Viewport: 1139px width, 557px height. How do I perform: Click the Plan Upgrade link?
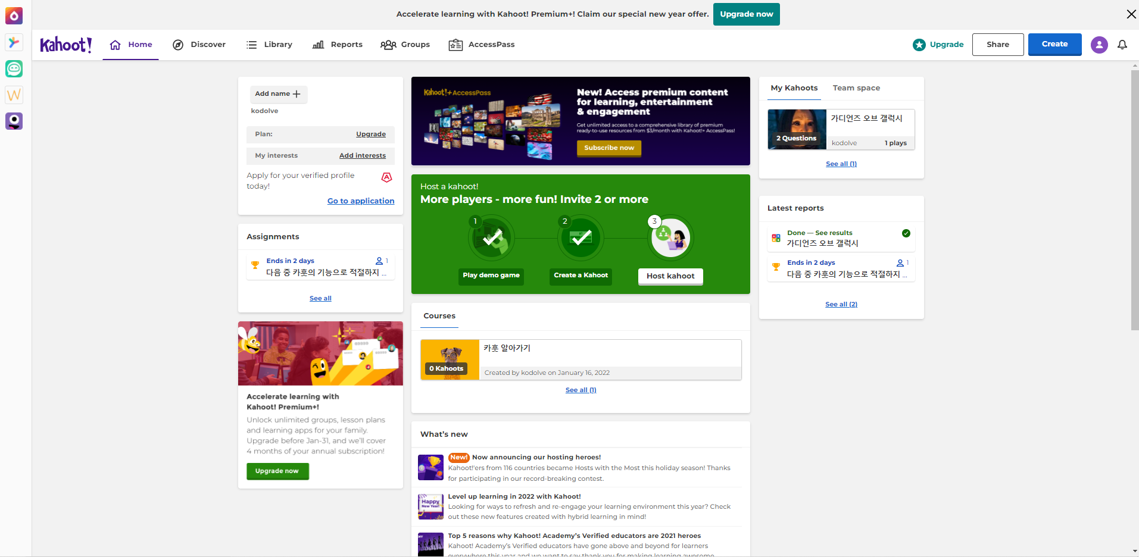[x=371, y=134]
